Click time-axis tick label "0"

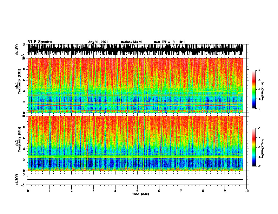tap(28, 191)
